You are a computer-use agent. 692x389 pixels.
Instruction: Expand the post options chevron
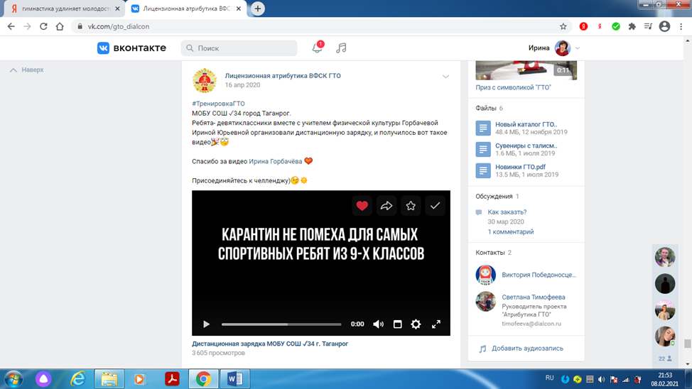tap(445, 77)
